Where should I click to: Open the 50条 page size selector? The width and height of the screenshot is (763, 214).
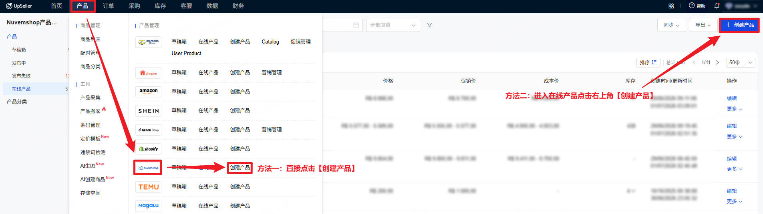click(741, 63)
